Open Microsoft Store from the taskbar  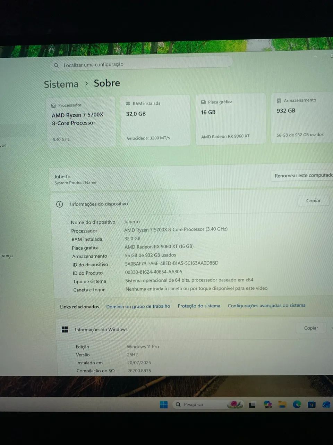(x=311, y=404)
